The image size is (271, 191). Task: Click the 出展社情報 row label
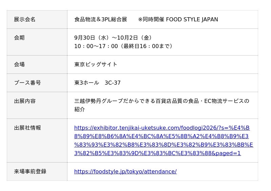tap(27, 128)
